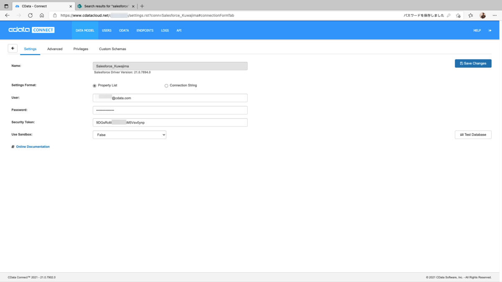The width and height of the screenshot is (502, 282).
Task: Click the browser profile avatar
Action: [483, 15]
